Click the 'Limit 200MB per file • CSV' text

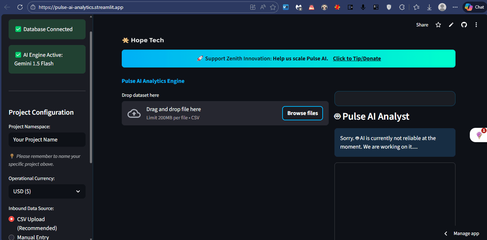[x=173, y=117]
